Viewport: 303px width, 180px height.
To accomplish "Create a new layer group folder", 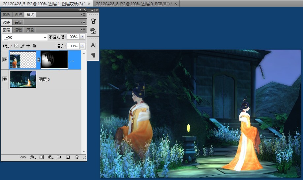I will point(59,157).
